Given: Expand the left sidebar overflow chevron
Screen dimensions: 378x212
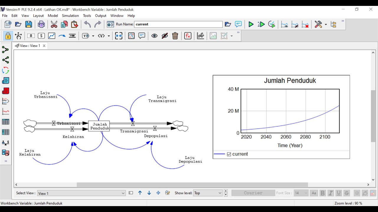Looking at the screenshot, I should (x=6, y=161).
